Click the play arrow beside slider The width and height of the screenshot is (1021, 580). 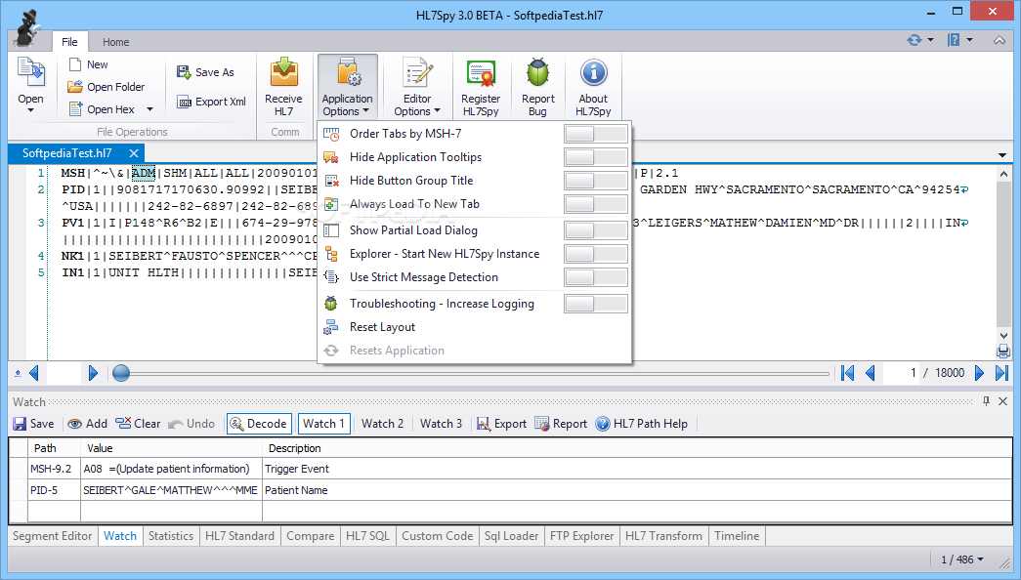click(x=93, y=373)
